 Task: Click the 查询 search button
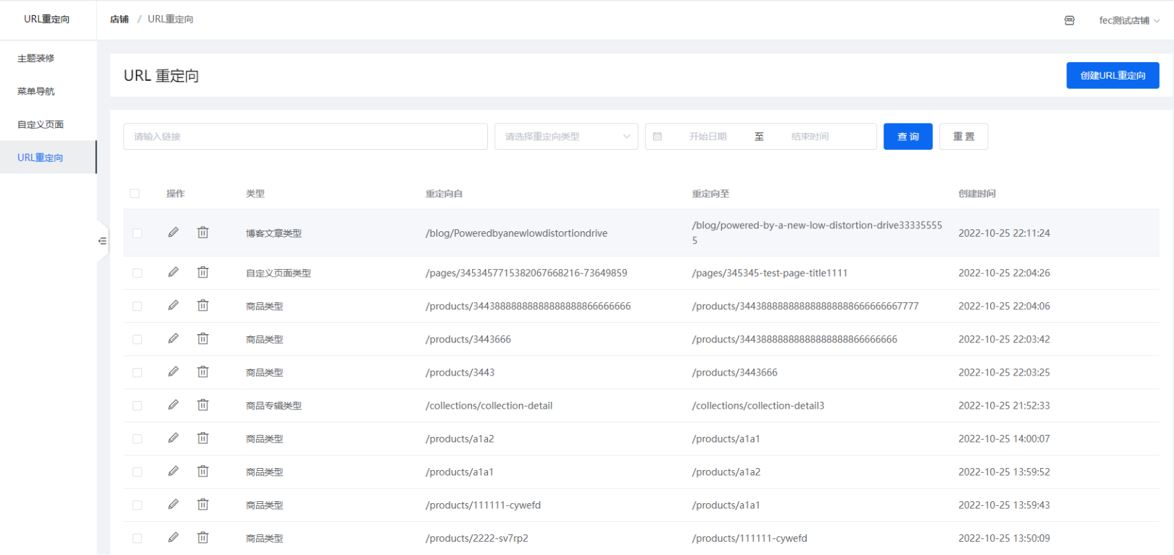click(908, 137)
